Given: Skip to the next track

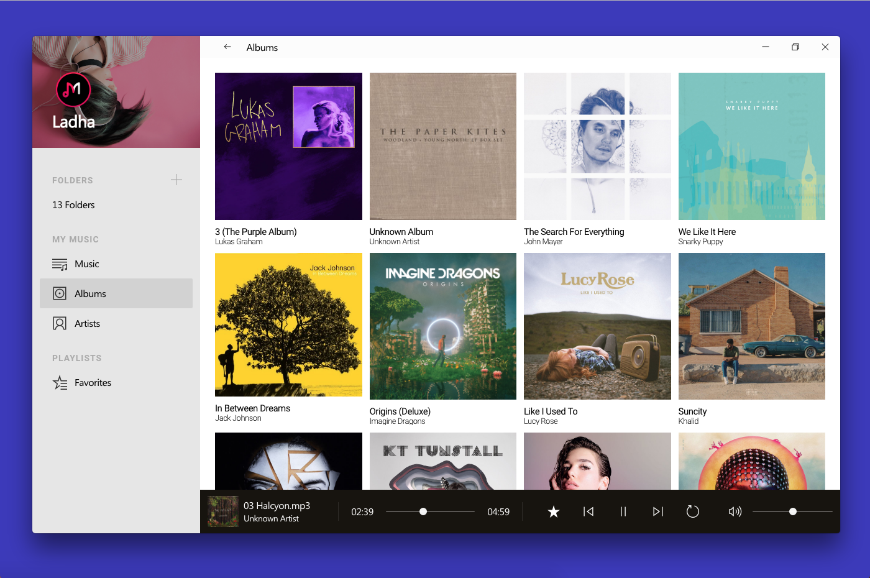Looking at the screenshot, I should coord(658,511).
